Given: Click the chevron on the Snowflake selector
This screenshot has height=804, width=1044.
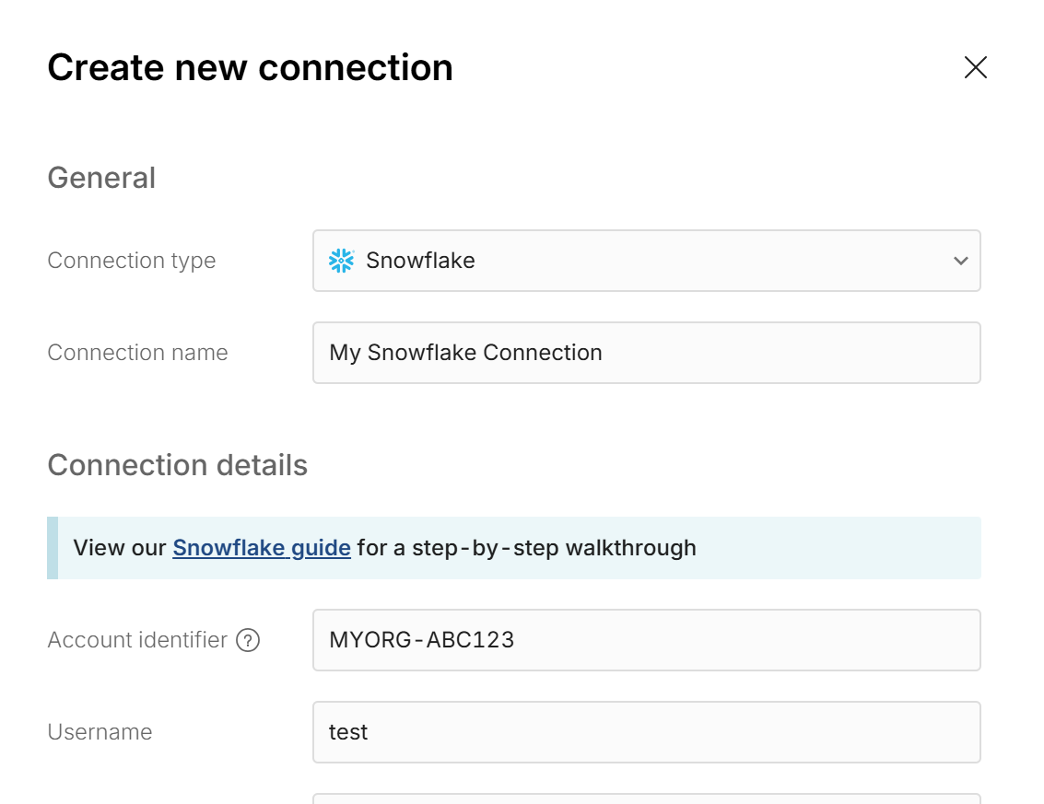Looking at the screenshot, I should tap(960, 261).
